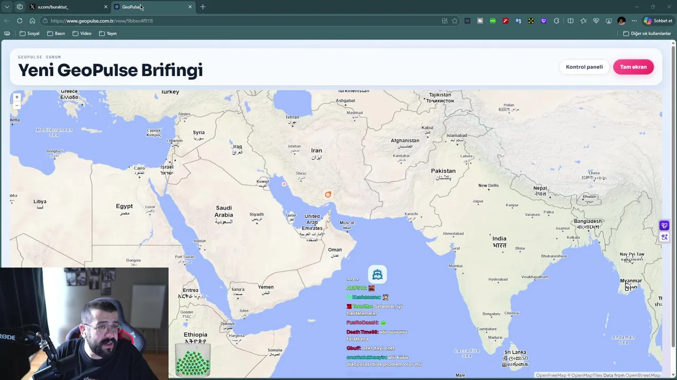This screenshot has width=677, height=380.
Task: Open a new browser tab
Action: click(203, 7)
